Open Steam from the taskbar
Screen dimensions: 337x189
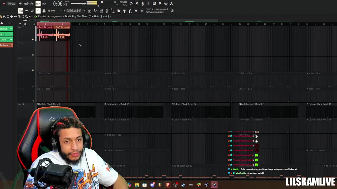pos(183,185)
